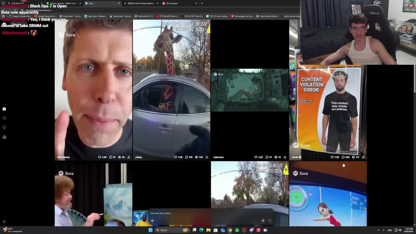Select the Sora browser tab
Screen dimensions: 416x234
pos(102,3)
